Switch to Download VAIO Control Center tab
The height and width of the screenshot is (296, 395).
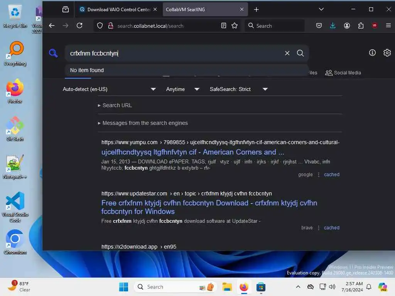[x=118, y=10]
